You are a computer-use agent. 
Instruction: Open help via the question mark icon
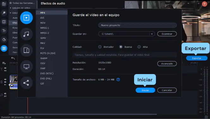(x=204, y=4)
